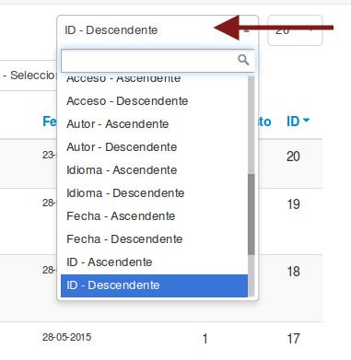This screenshot has width=351, height=360.
Task: Open the ID - Descendente sort dropdown
Action: 158,30
